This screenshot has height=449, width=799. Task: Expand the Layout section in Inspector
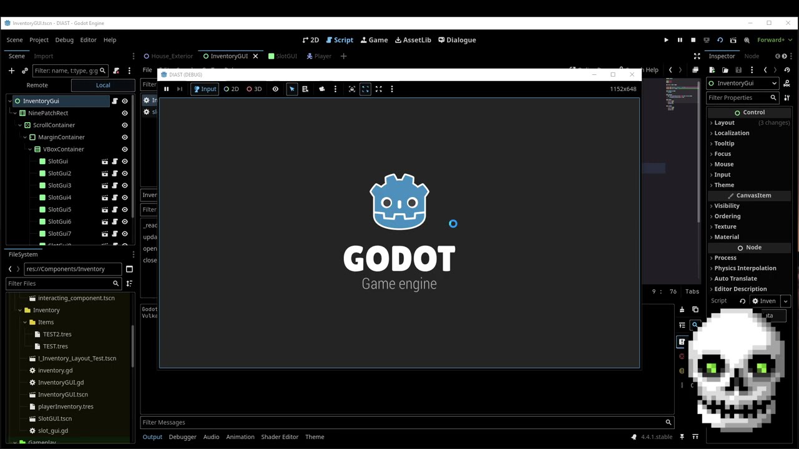[x=724, y=123]
